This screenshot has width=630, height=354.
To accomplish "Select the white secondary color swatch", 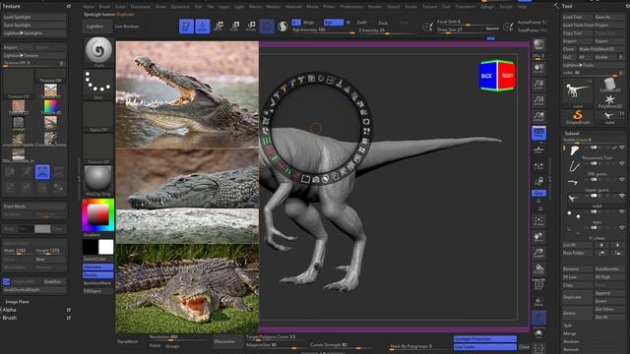I will (106, 247).
